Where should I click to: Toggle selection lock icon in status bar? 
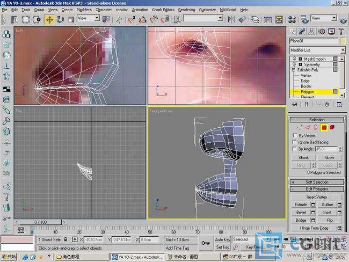pyautogui.click(x=66, y=239)
